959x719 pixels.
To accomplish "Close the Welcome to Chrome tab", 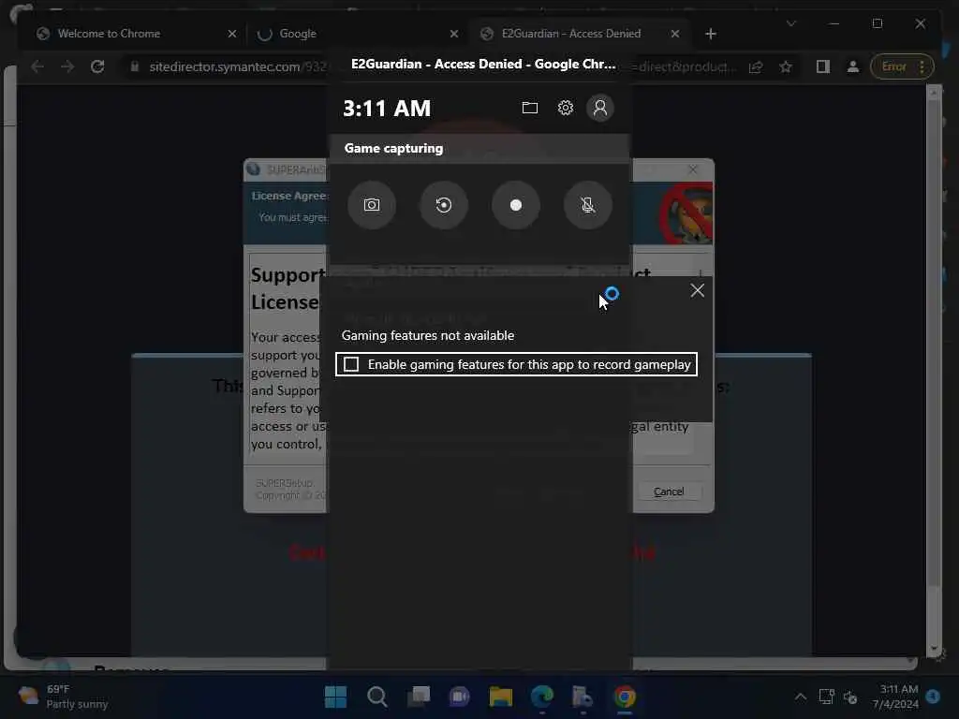I will pyautogui.click(x=232, y=34).
